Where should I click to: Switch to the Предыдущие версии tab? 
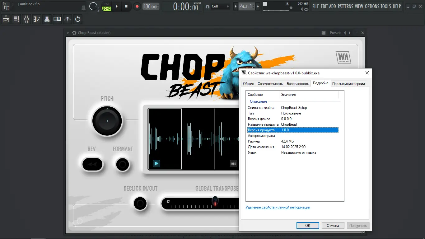(x=348, y=84)
